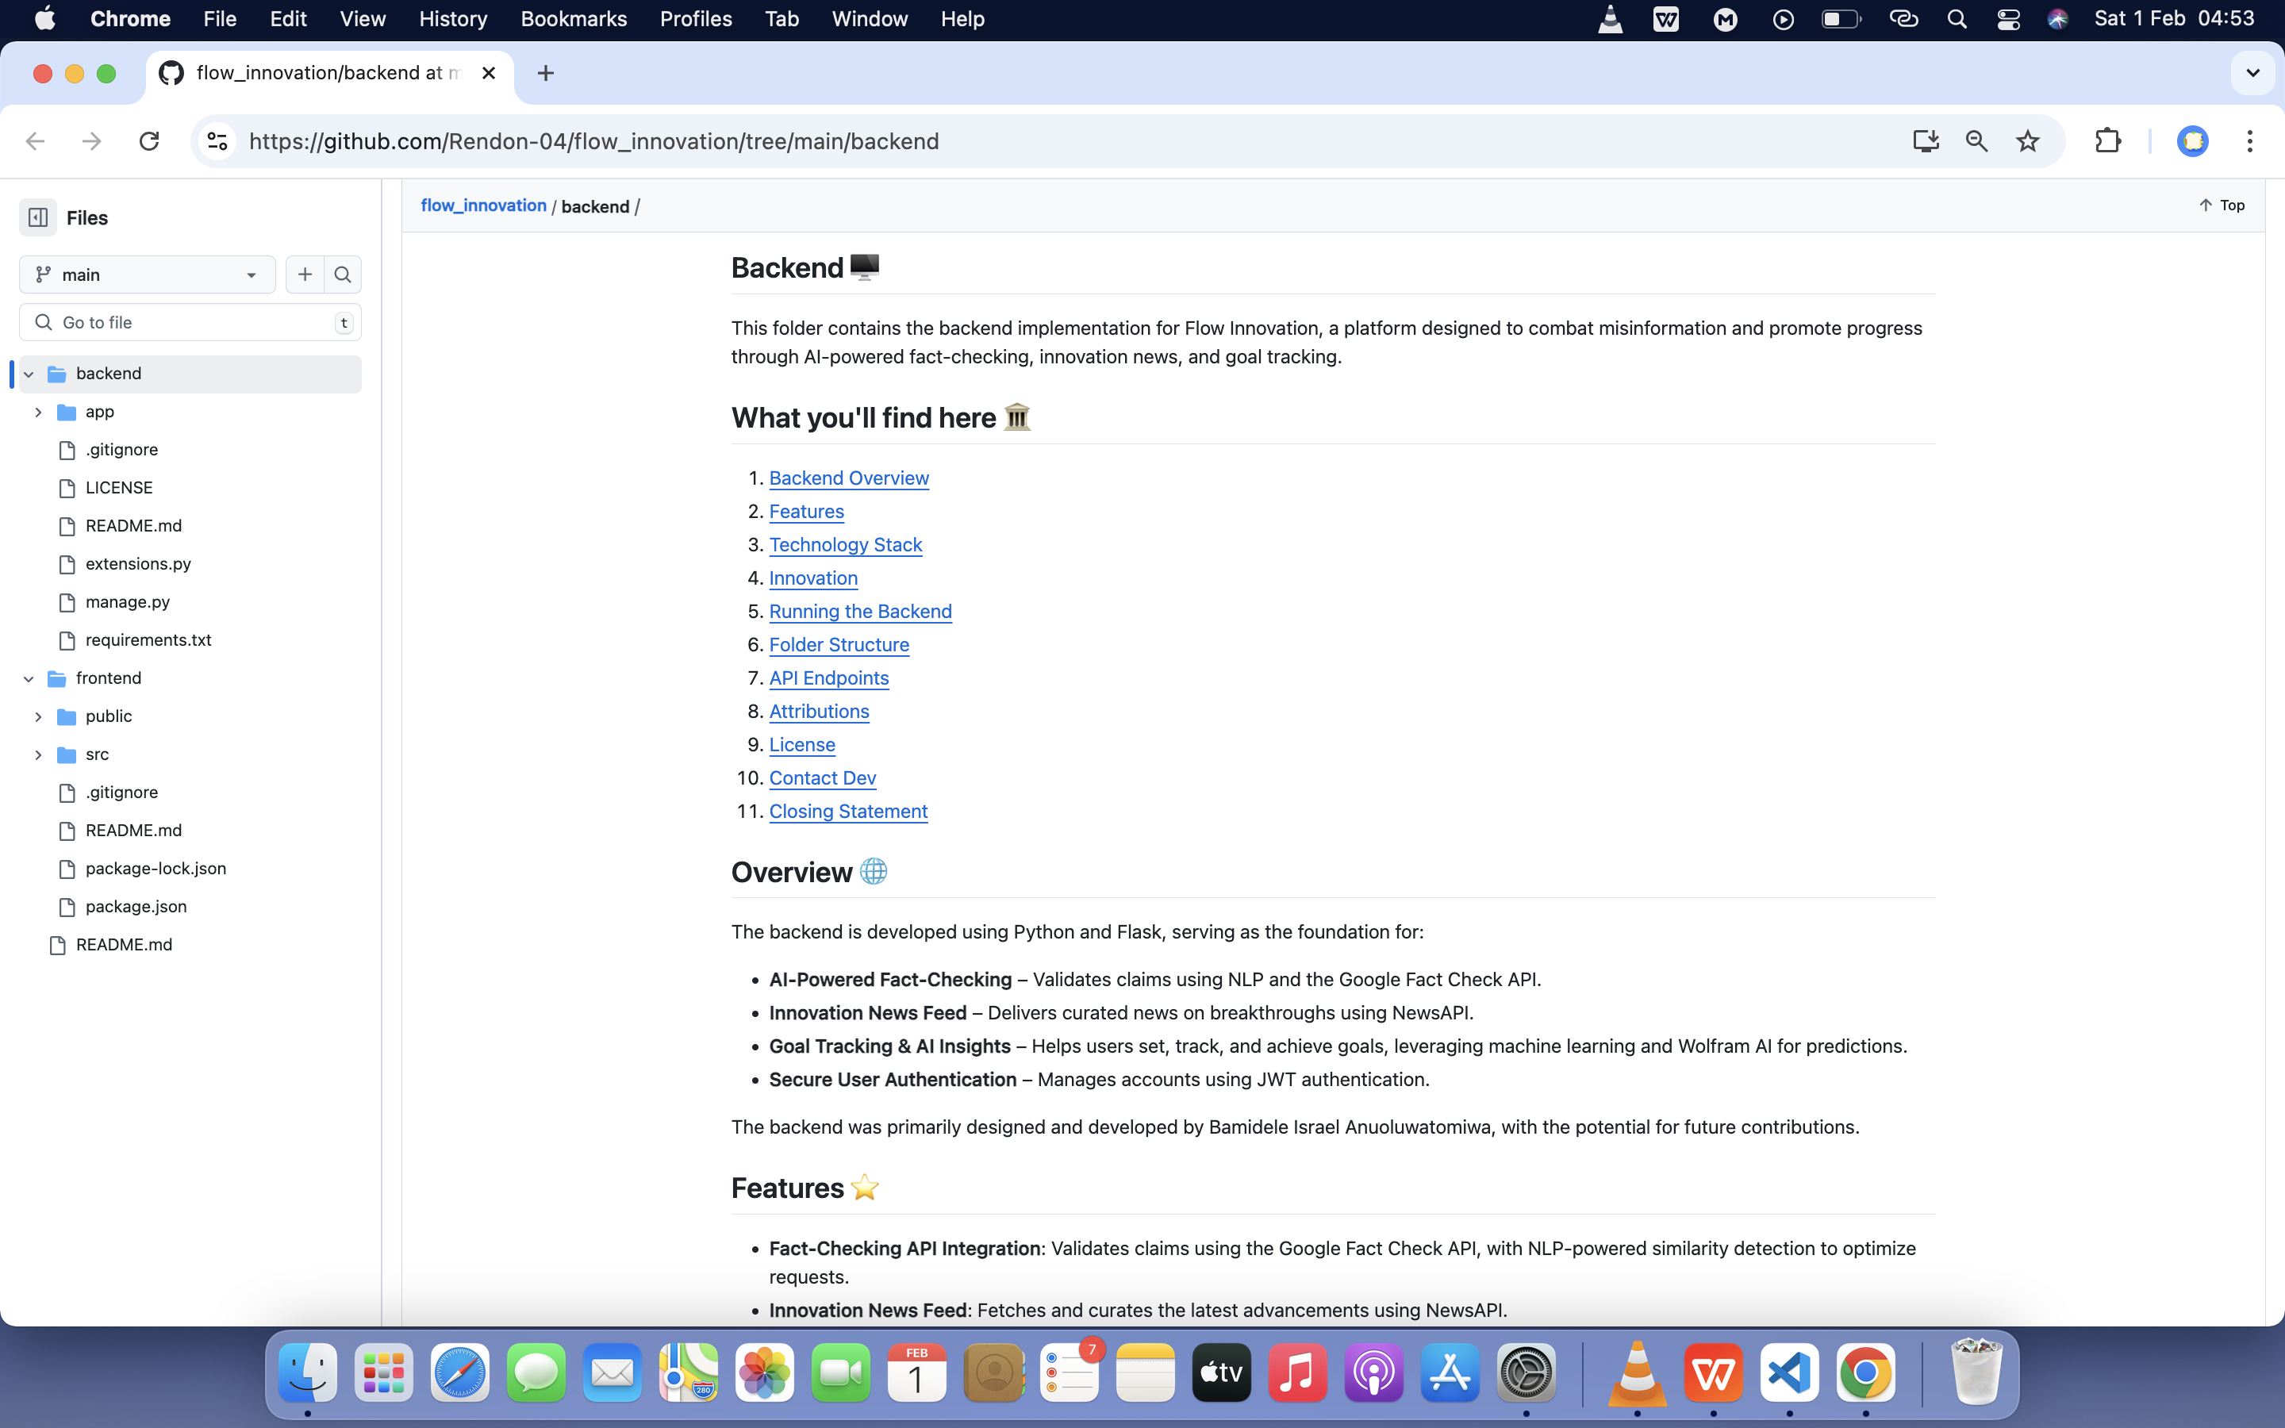Follow the Backend Overview link
2285x1428 pixels.
[847, 478]
